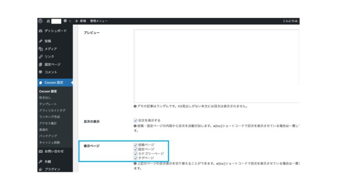Viewport: 337px width, 190px height.
Task: Click the こんにちは account greeting
Action: (291, 21)
